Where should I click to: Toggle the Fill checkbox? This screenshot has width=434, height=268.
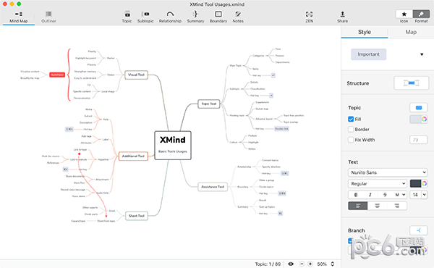click(351, 120)
